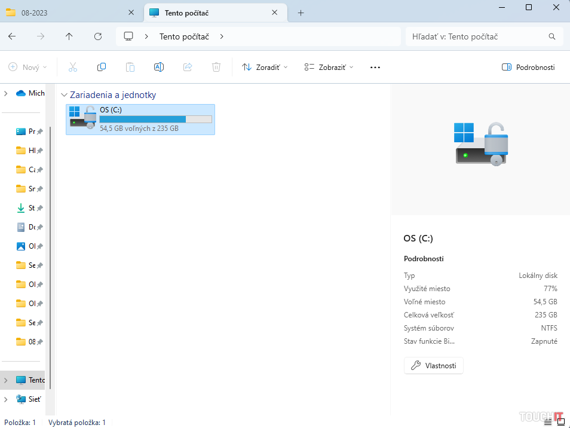Click the search field Hľadať v: Tento počítač
570x428 pixels.
pos(478,36)
